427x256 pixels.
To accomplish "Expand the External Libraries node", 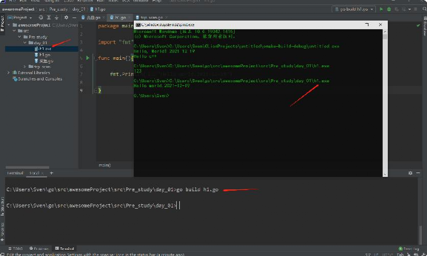I will (9, 72).
